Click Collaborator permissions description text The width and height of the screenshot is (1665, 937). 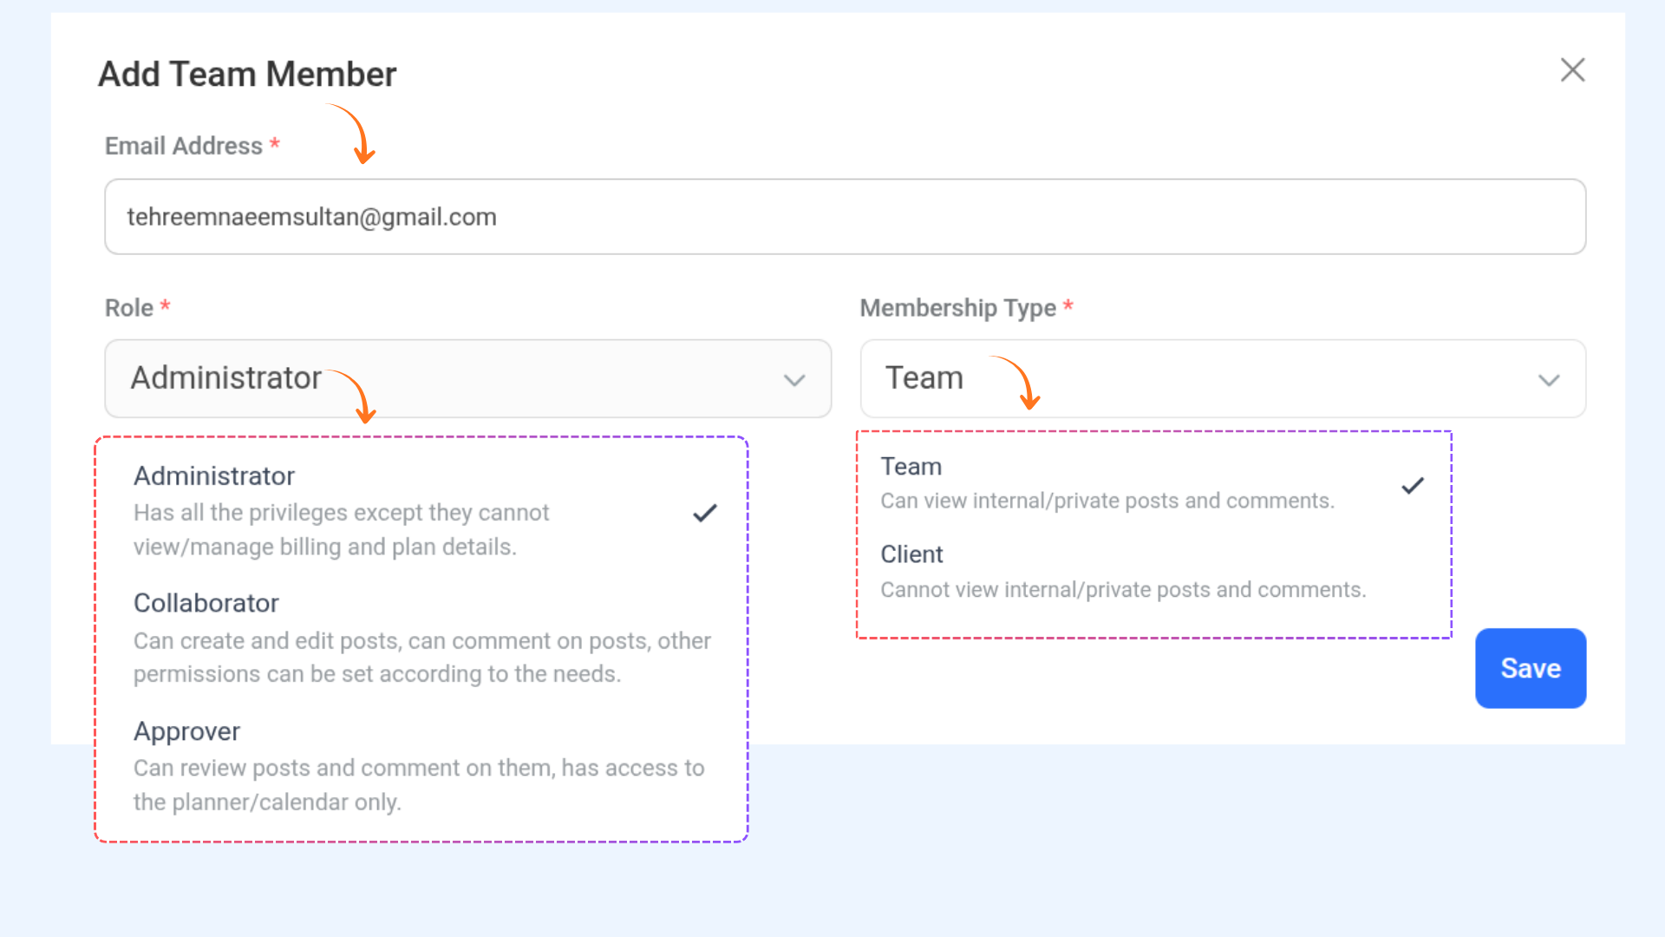point(421,658)
